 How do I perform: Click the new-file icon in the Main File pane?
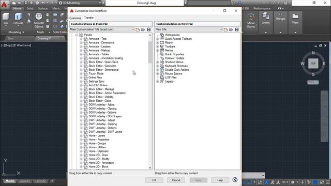pyautogui.click(x=138, y=29)
